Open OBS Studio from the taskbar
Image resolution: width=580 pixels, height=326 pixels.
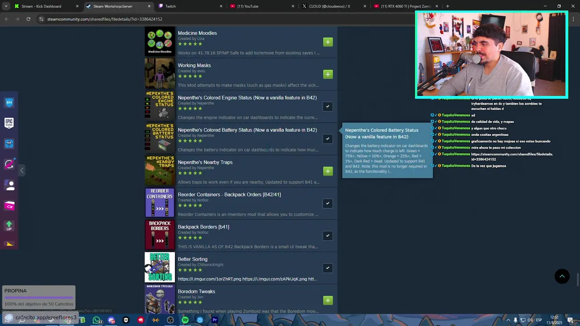click(x=170, y=320)
